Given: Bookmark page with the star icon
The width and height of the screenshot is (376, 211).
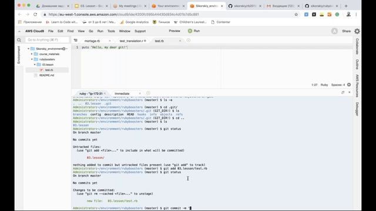Looking at the screenshot, I should point(296,15).
